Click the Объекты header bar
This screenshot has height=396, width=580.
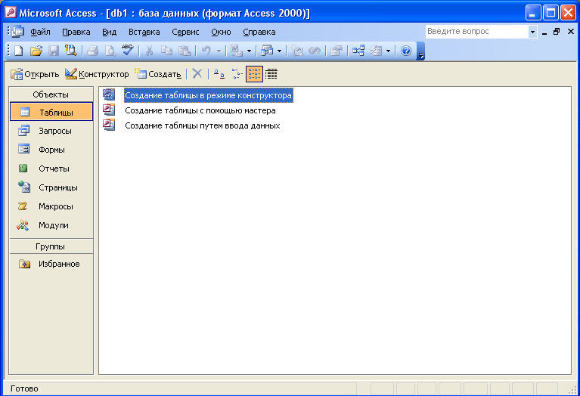click(51, 94)
